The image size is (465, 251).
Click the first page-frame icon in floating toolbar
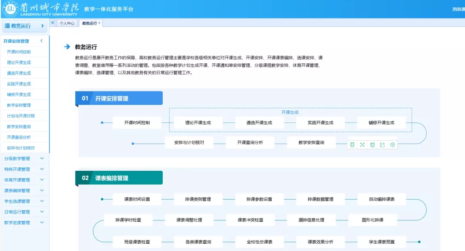point(352,145)
